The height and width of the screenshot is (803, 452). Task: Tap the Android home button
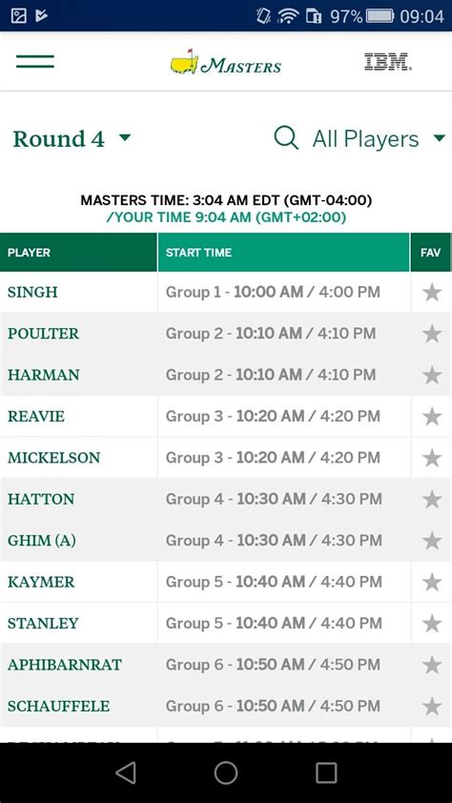coord(226,772)
